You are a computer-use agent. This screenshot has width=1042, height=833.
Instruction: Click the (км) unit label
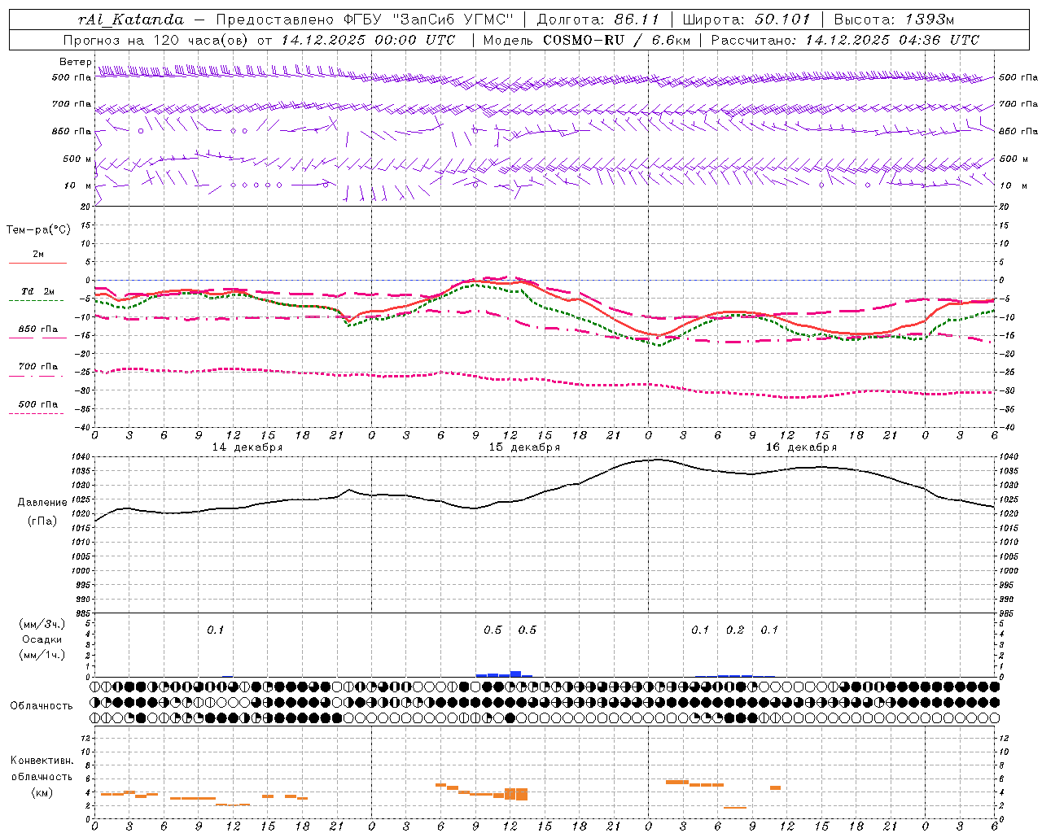pos(42,792)
